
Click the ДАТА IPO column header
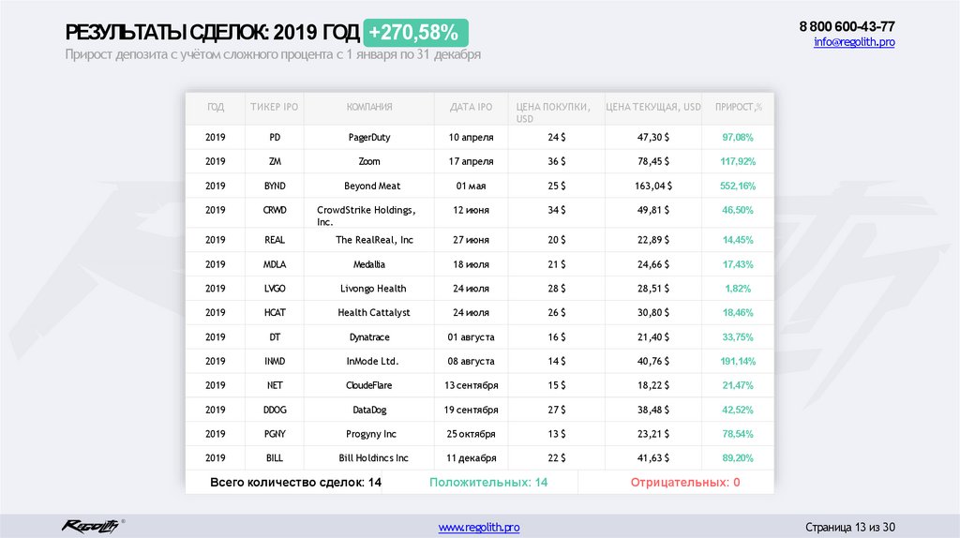[x=471, y=107]
